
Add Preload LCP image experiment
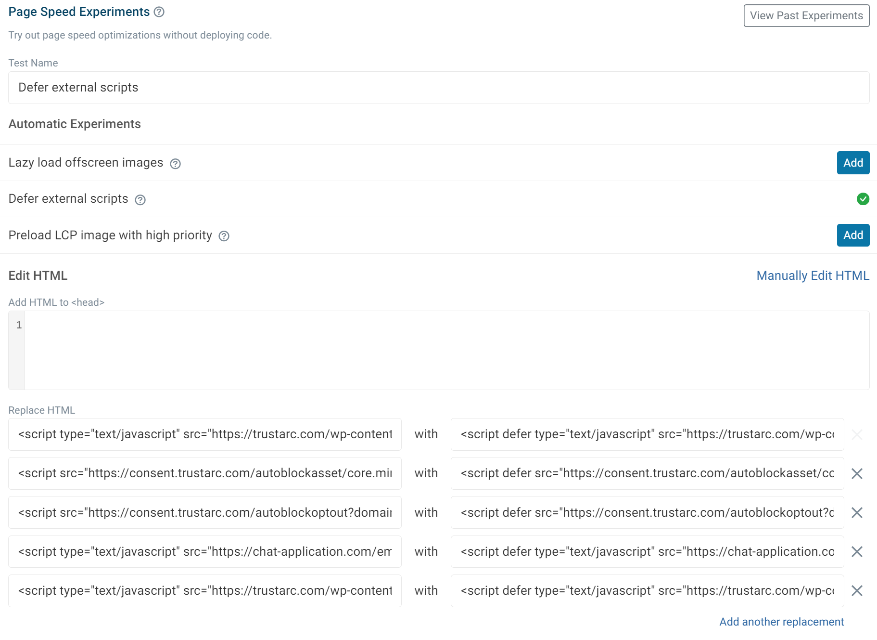853,235
